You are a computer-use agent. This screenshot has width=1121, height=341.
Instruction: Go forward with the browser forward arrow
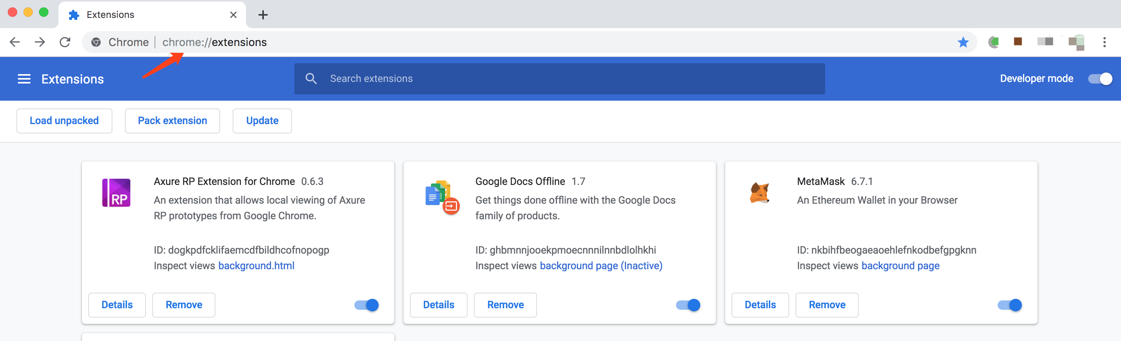pos(40,42)
